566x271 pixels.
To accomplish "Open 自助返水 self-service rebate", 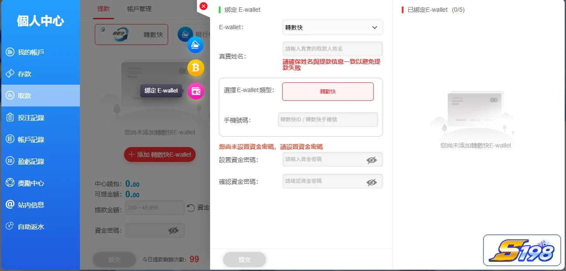I will [x=40, y=226].
